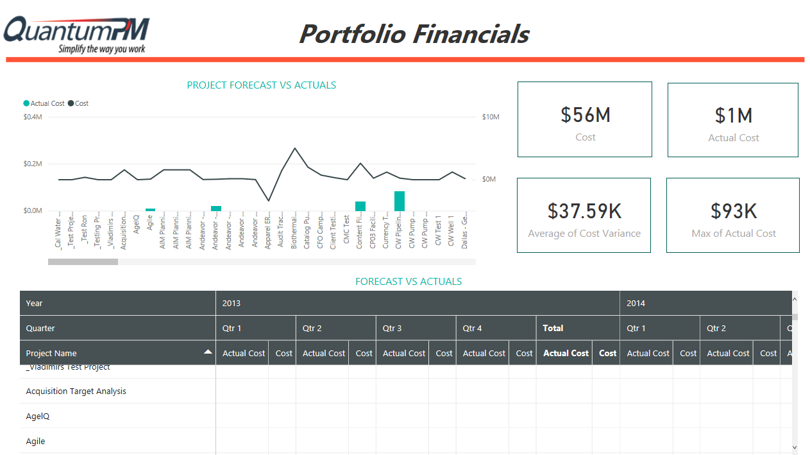Image resolution: width=810 pixels, height=455 pixels.
Task: Select the CW Pipeline teal bar
Action: click(x=400, y=201)
